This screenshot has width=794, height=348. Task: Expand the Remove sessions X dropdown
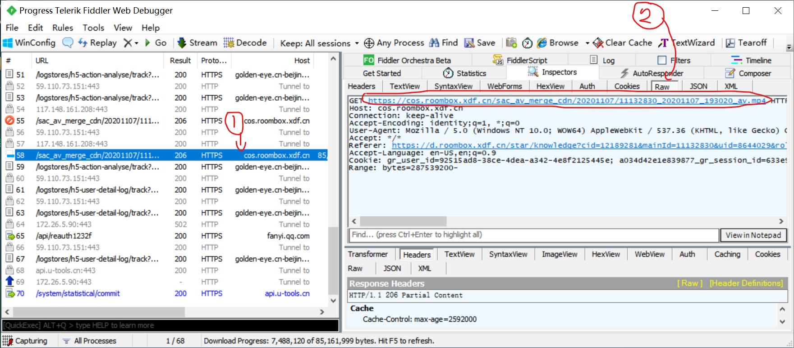[x=136, y=43]
